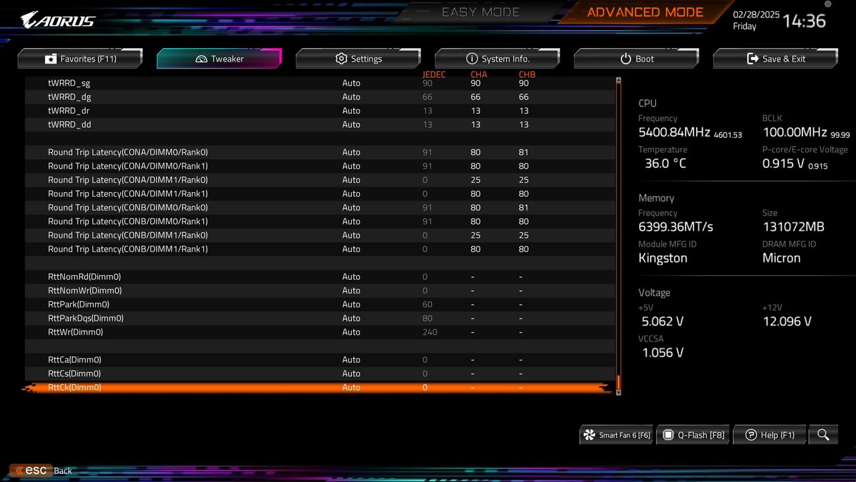Select Round Trip Latency CONA/DIMM1/Rank0 row
Viewport: 856px width, 482px height.
coord(320,179)
